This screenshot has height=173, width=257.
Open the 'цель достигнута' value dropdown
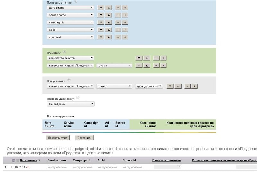[x=149, y=86]
